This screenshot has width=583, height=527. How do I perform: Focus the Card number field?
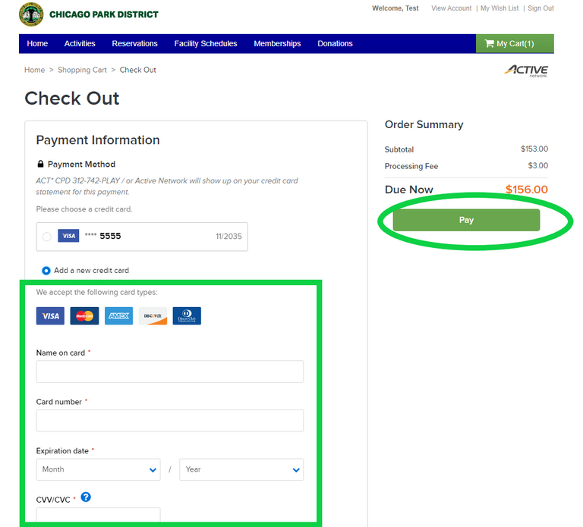170,420
